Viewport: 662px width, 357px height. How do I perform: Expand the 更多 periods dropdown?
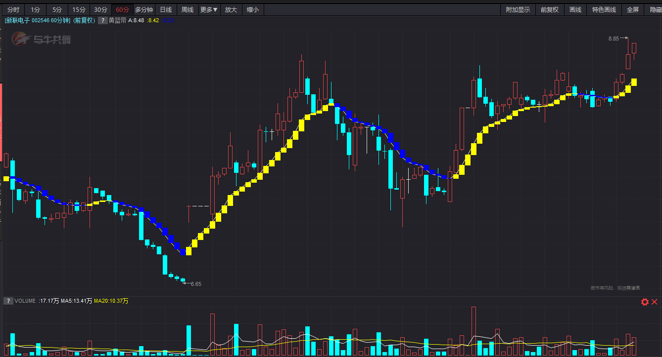coord(209,9)
